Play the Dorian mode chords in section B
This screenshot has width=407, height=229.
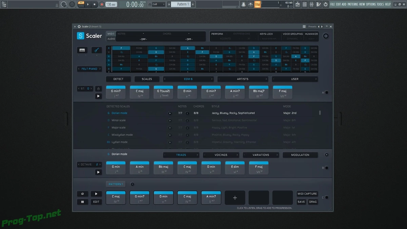click(x=98, y=172)
